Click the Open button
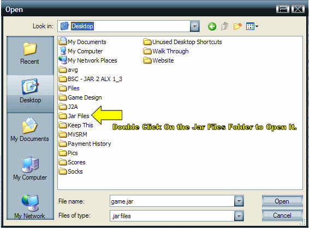The image size is (309, 228). click(282, 201)
